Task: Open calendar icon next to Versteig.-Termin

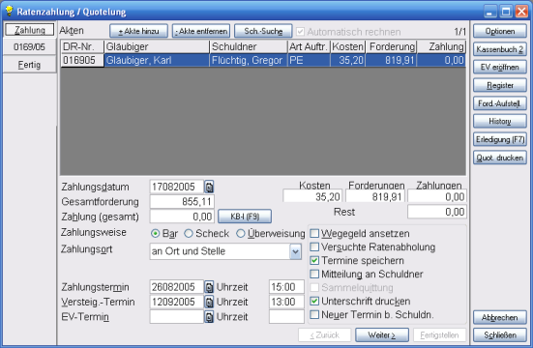Action: (x=209, y=302)
